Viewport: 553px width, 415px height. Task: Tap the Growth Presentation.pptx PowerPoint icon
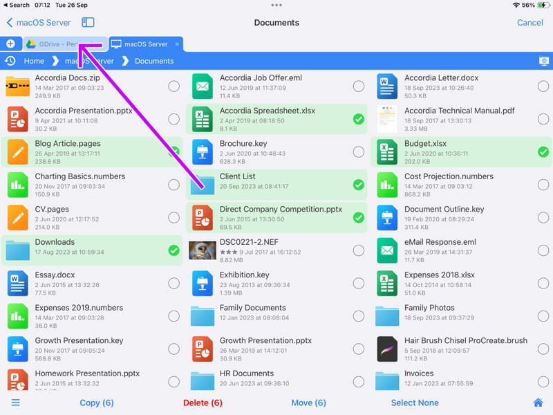click(203, 349)
